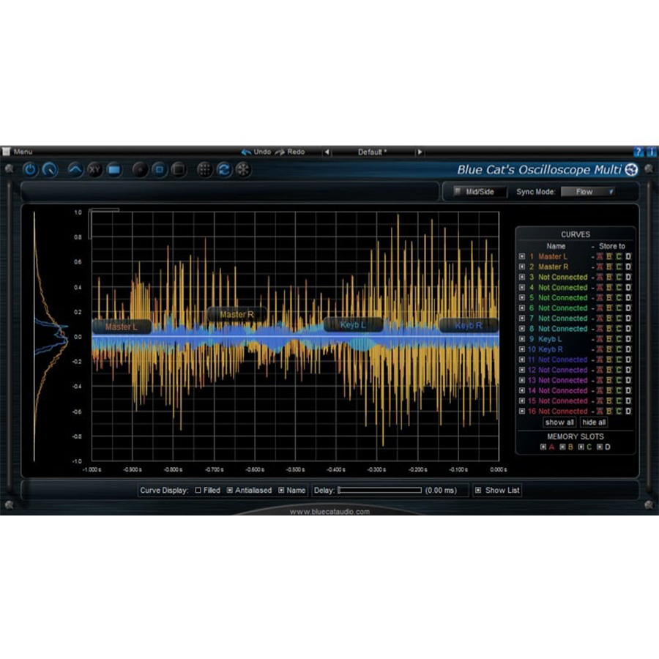659x659 pixels.
Task: Activate the XY display mode icon
Action: tap(94, 169)
